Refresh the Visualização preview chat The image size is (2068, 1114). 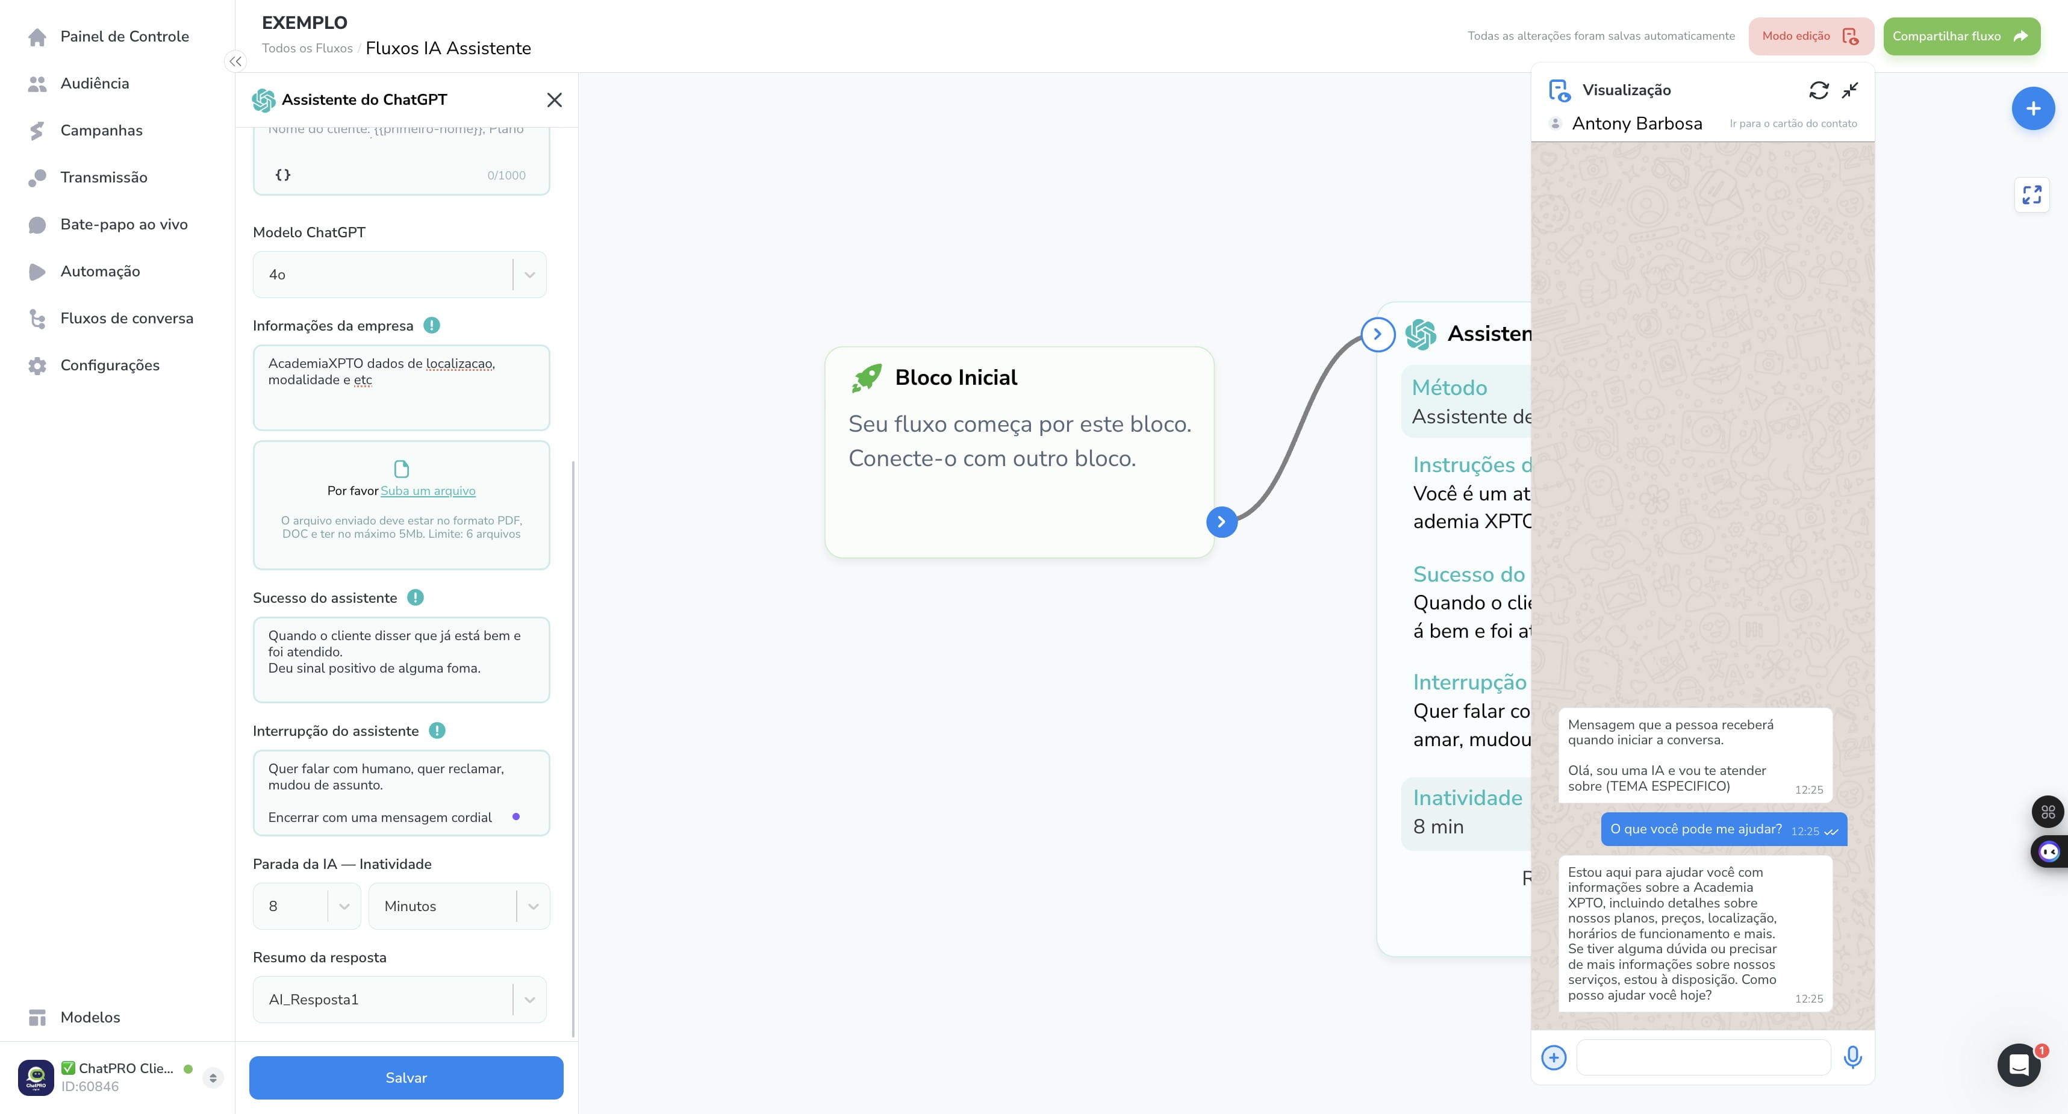coord(1818,90)
